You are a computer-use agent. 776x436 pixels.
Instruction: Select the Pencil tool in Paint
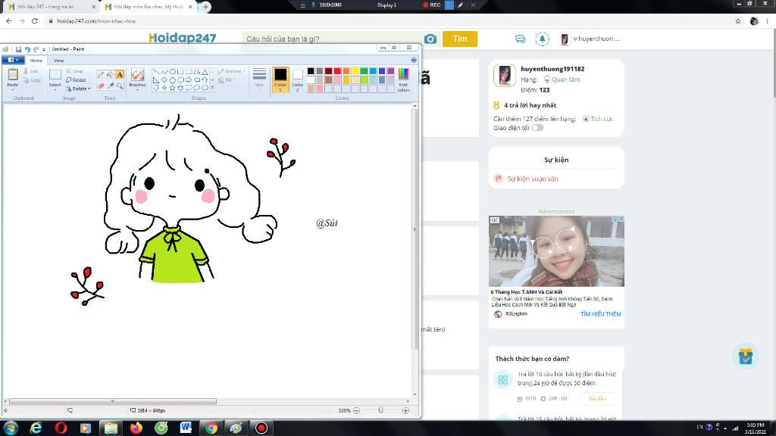[101, 75]
